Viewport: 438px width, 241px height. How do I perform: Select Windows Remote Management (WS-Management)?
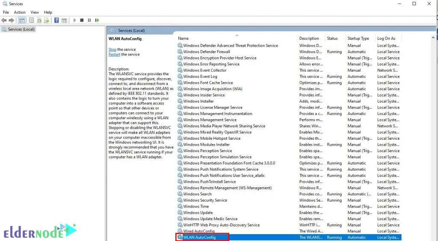289,188
